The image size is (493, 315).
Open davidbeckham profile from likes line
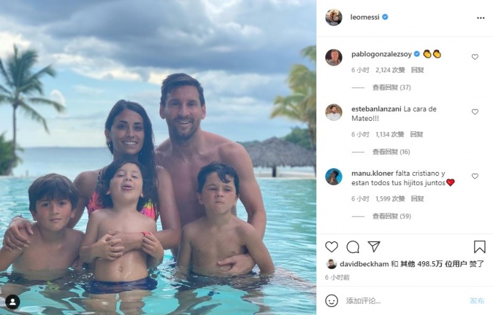pos(364,264)
